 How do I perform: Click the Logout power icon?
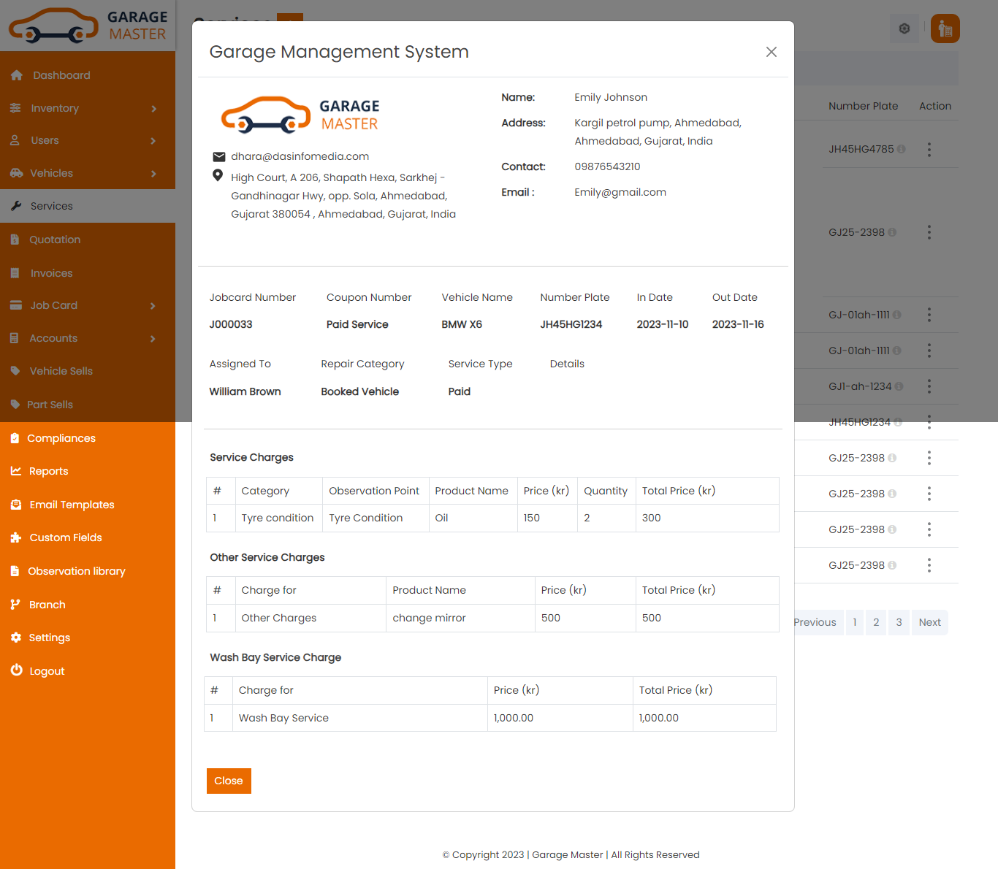[16, 670]
